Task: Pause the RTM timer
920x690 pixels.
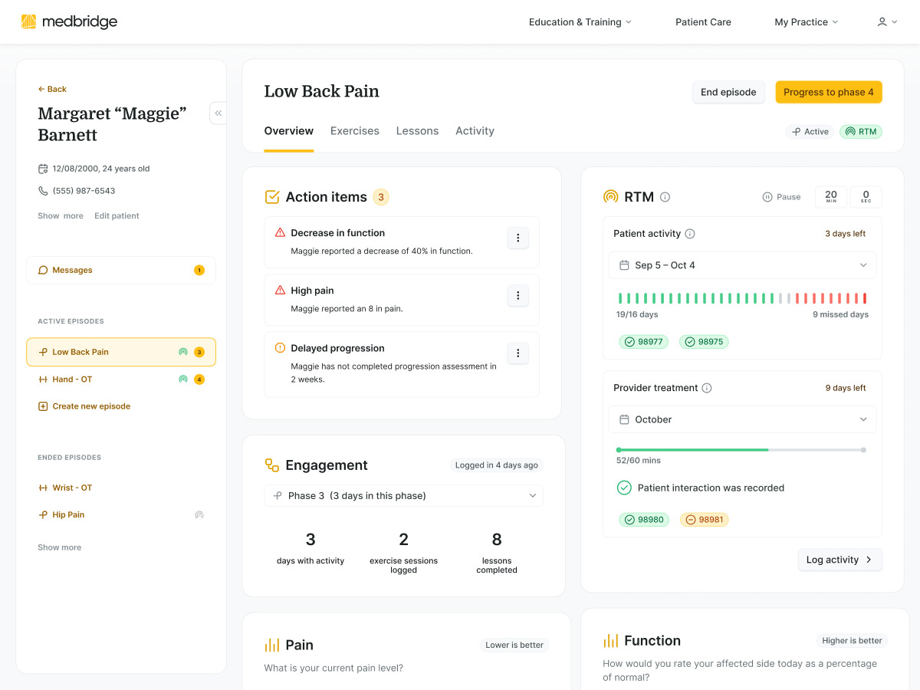Action: coord(781,197)
